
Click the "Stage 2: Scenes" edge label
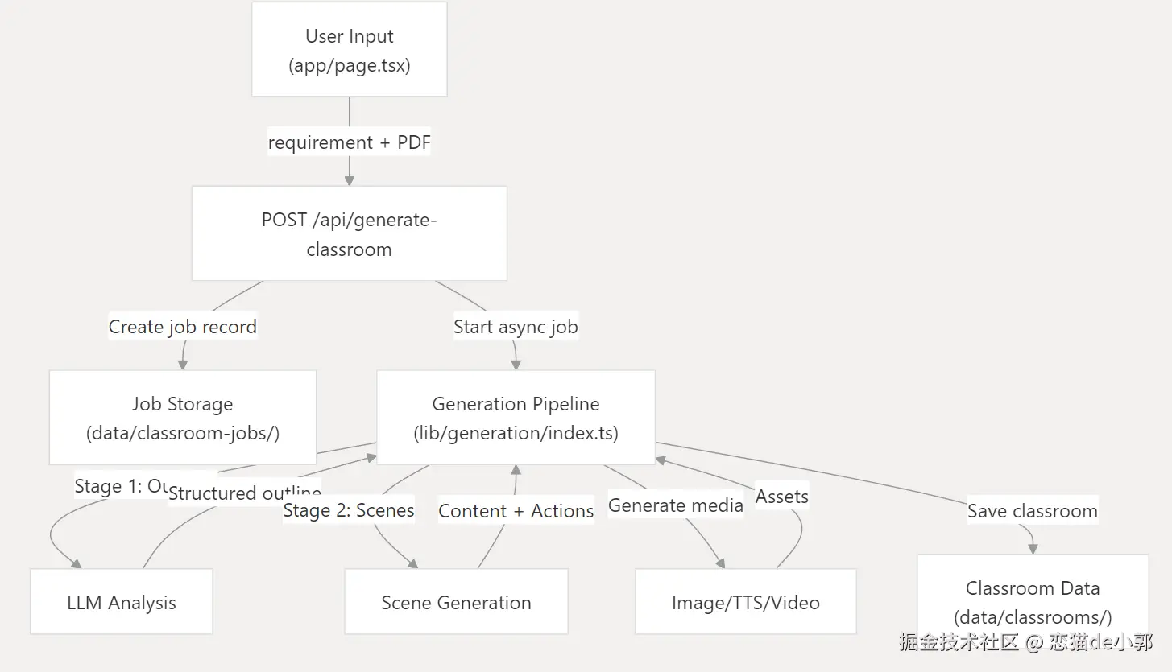pos(349,510)
